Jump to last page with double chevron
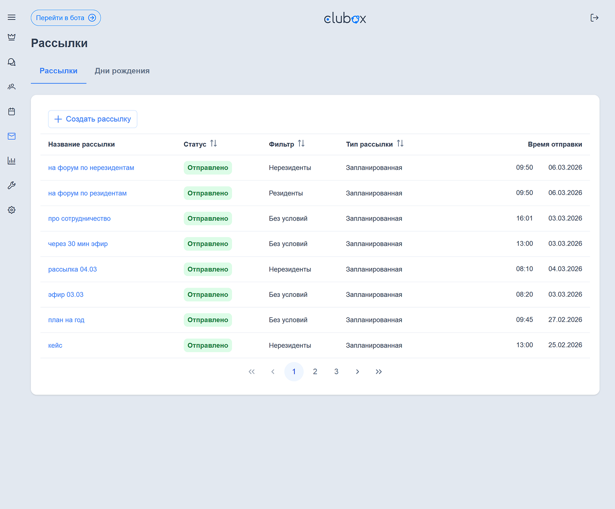This screenshot has height=509, width=615. pyautogui.click(x=379, y=372)
